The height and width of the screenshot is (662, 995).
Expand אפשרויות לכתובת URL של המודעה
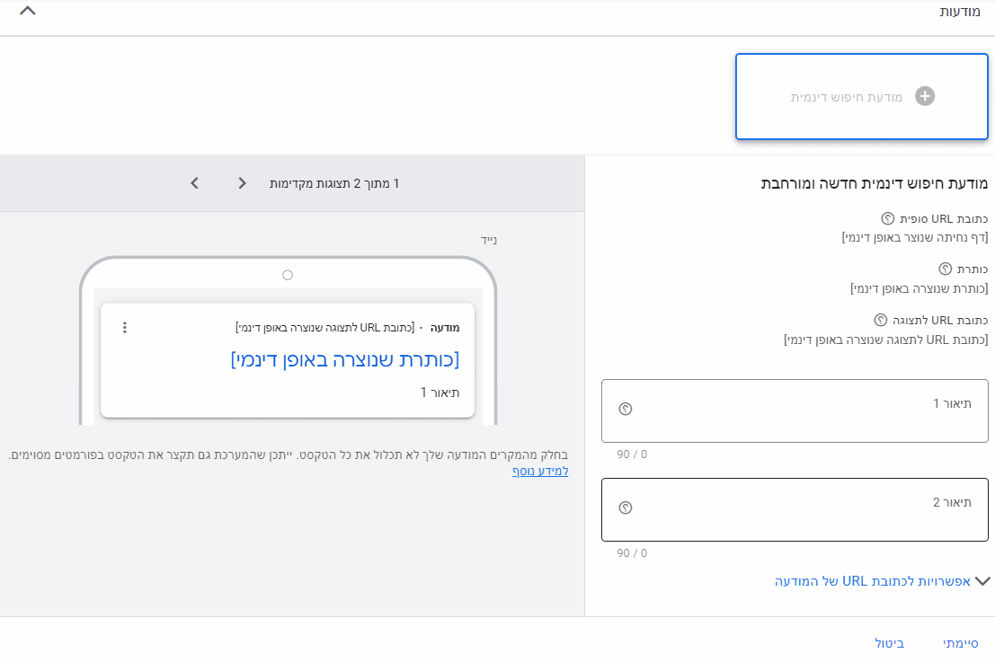(882, 581)
